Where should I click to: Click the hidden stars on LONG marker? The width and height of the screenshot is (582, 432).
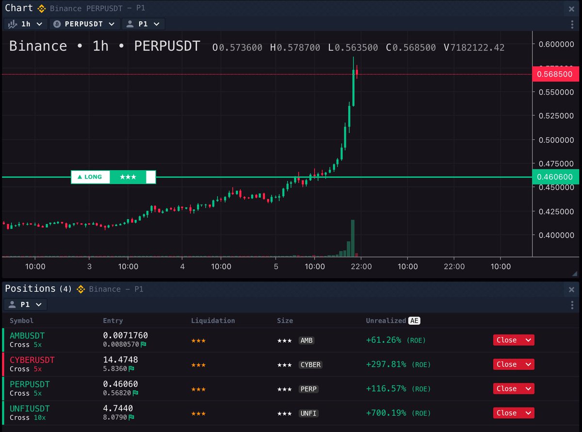(128, 177)
